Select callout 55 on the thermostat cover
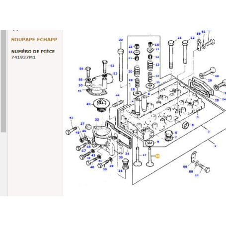The height and width of the screenshot is (226, 226). [80, 79]
